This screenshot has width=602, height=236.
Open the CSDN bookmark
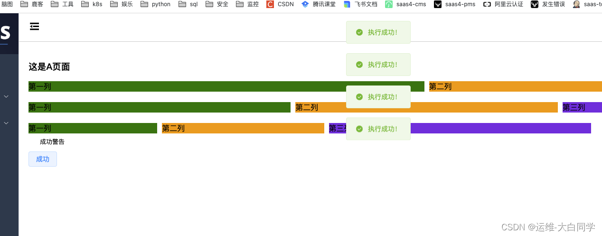pos(280,4)
